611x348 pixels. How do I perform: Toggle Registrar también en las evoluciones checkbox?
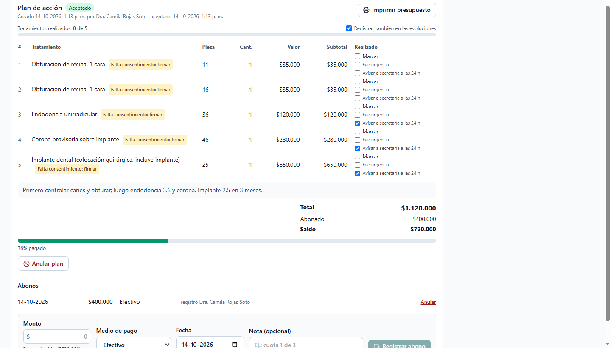(349, 28)
